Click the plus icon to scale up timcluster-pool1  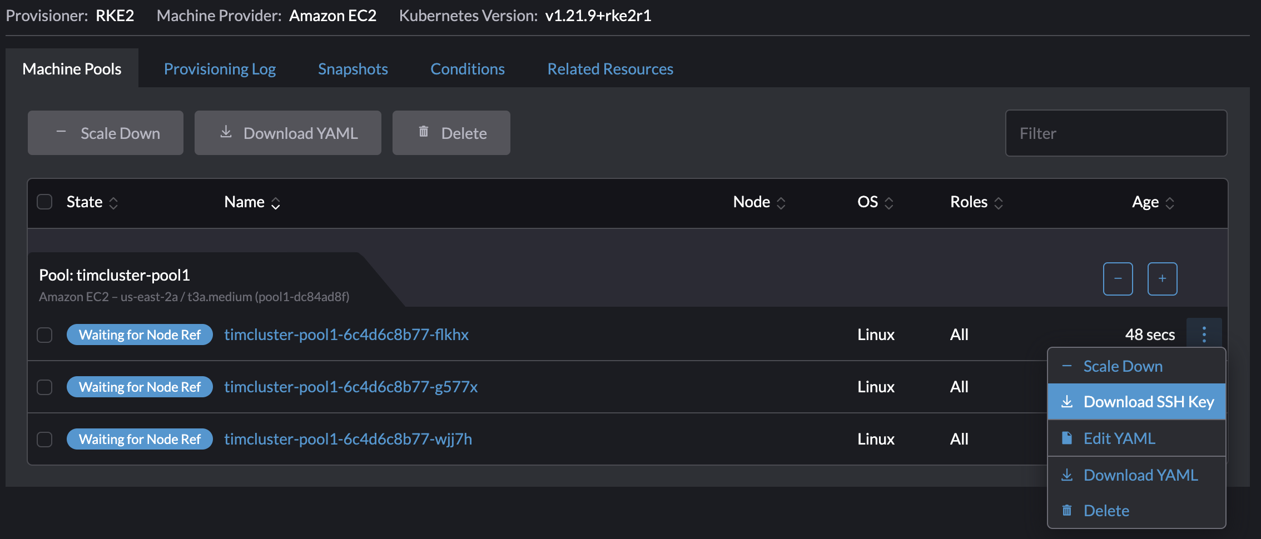1162,279
